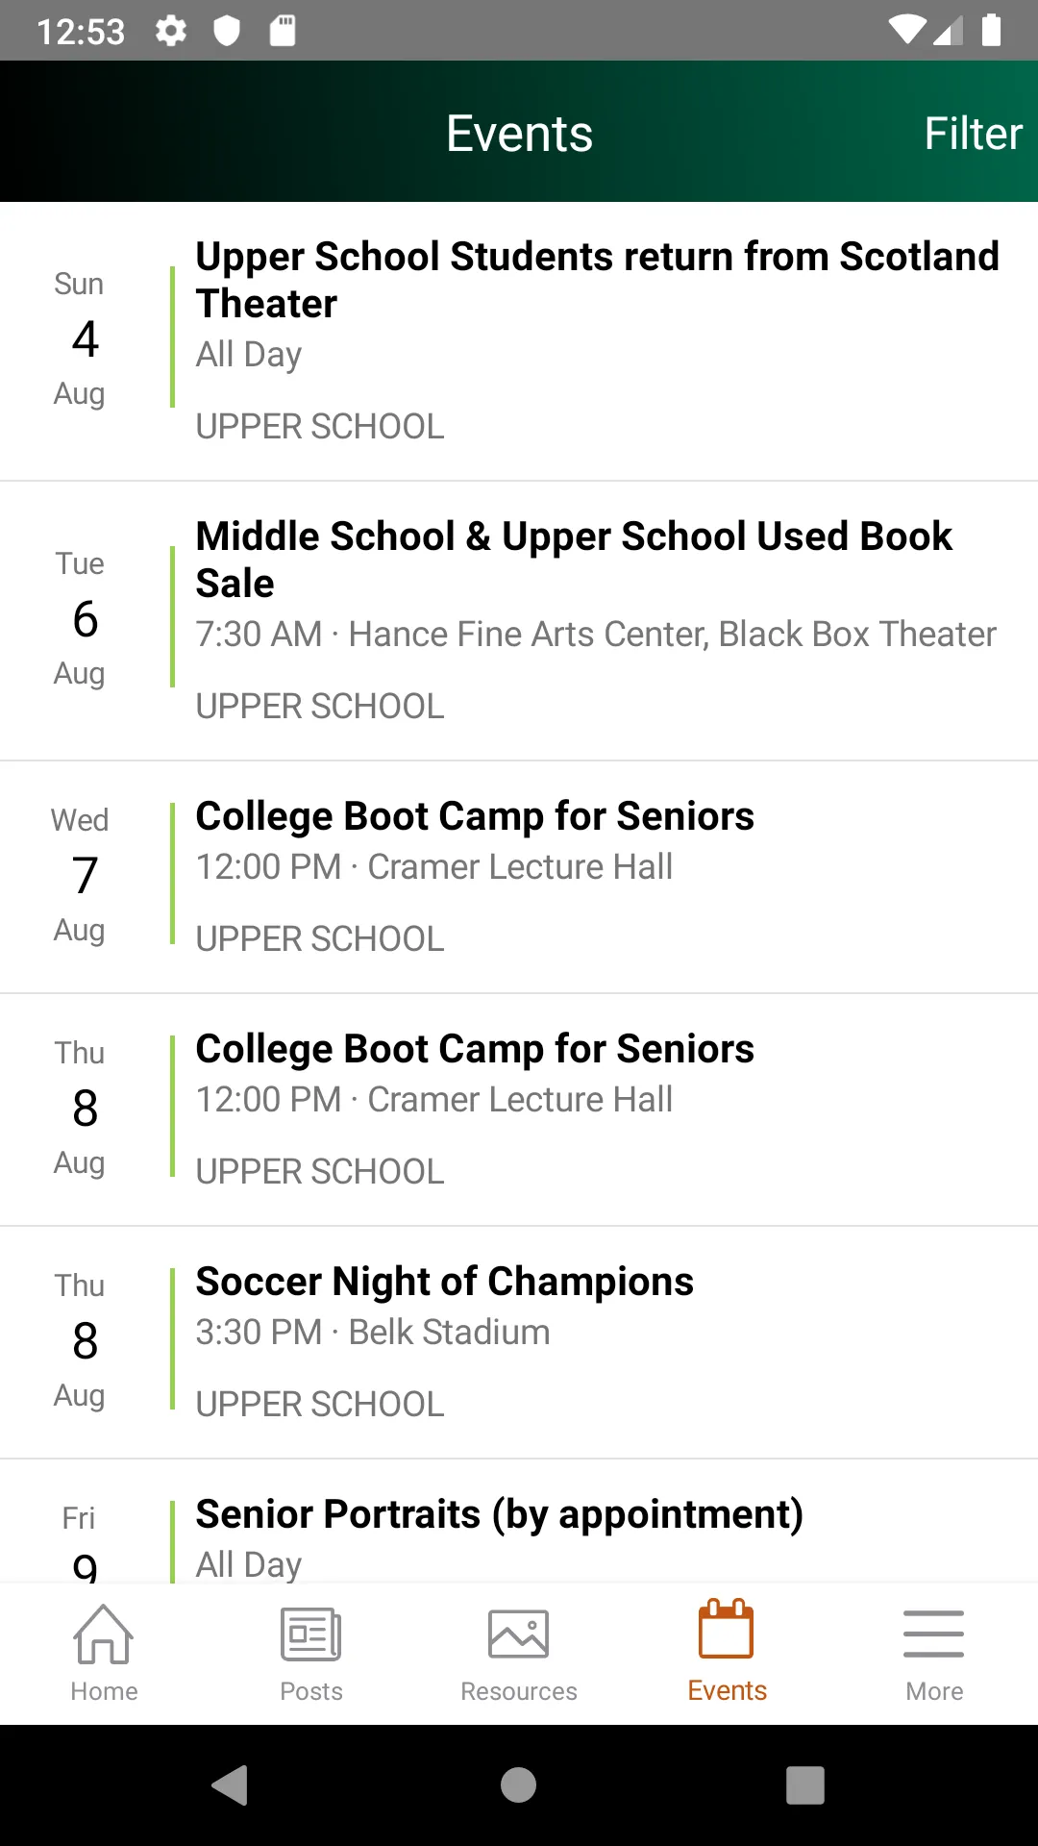
Task: Open the More hamburger menu icon
Action: (934, 1634)
